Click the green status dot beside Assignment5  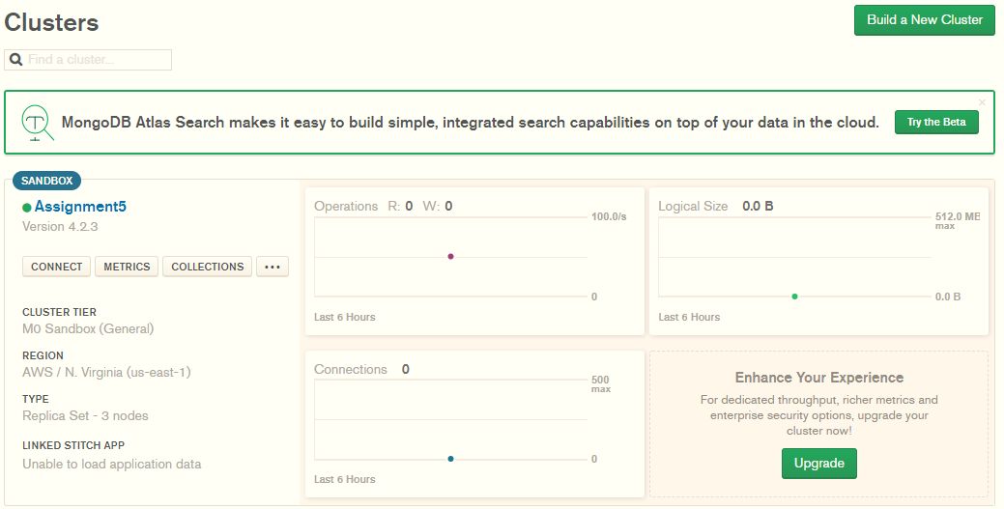point(27,208)
